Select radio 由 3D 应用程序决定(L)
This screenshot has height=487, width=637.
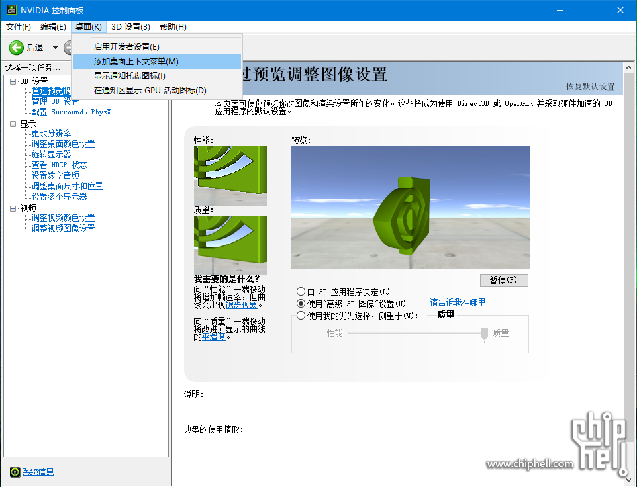click(x=301, y=292)
